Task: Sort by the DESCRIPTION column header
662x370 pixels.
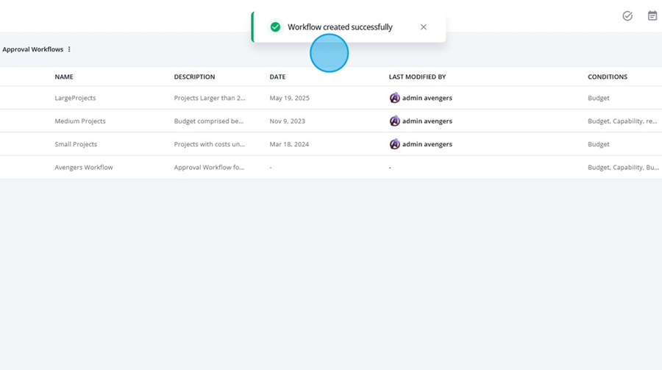Action: point(194,77)
